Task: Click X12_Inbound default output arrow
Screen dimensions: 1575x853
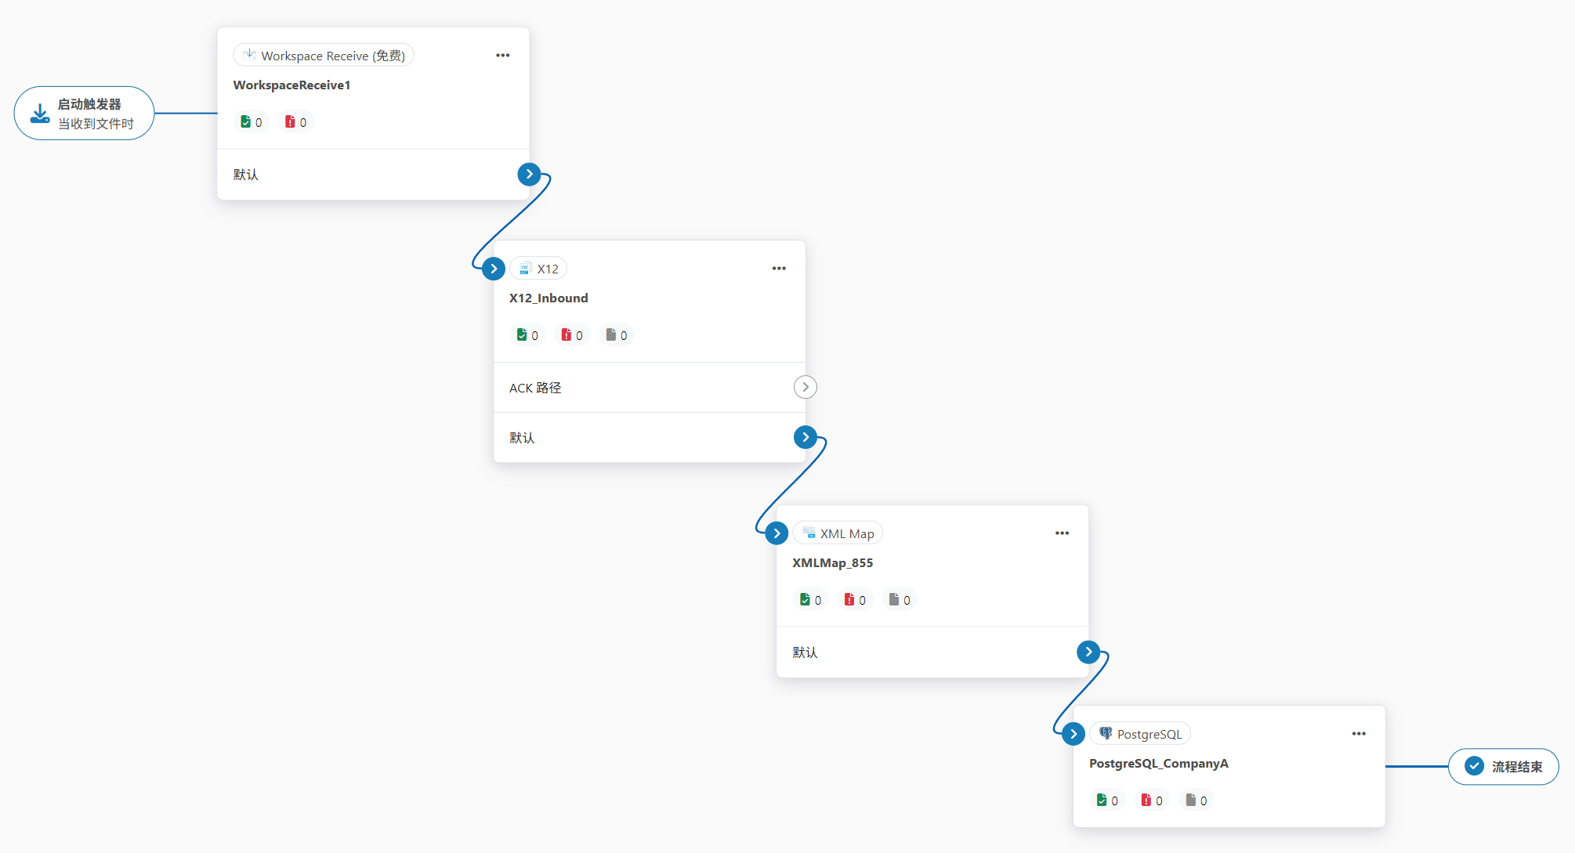Action: 805,437
